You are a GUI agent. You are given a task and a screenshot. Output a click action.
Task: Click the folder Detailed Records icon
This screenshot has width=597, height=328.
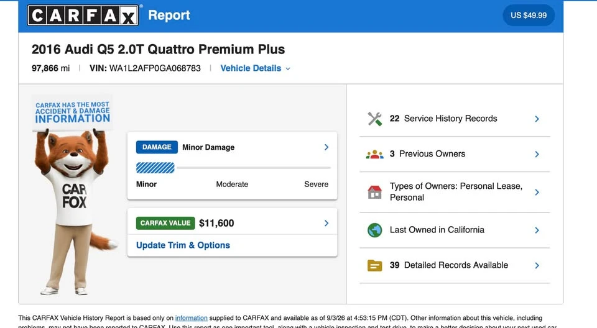(x=374, y=265)
